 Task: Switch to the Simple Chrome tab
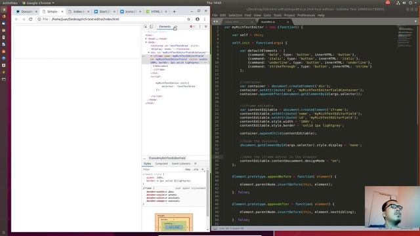52,12
